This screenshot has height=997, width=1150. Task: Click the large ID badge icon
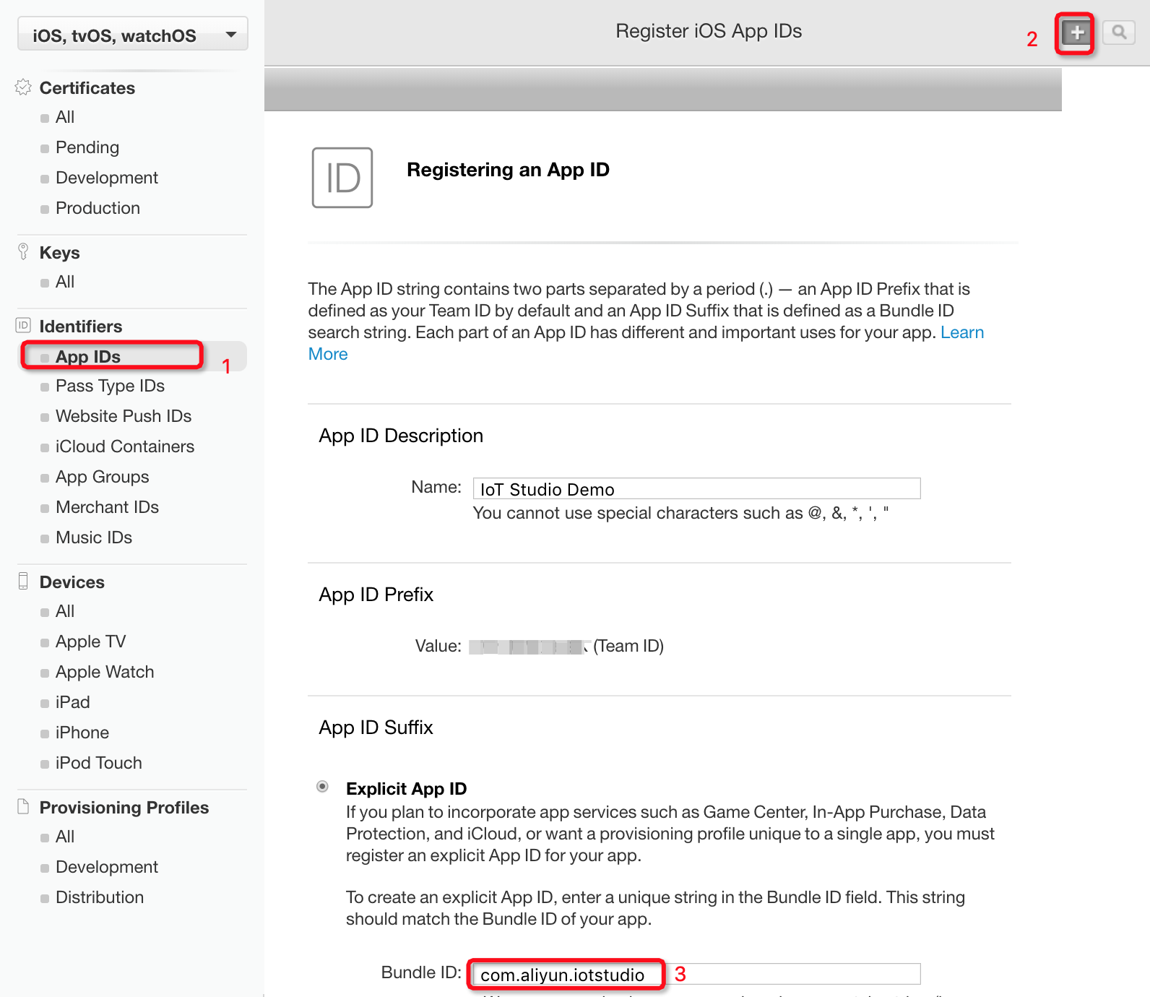(x=342, y=178)
